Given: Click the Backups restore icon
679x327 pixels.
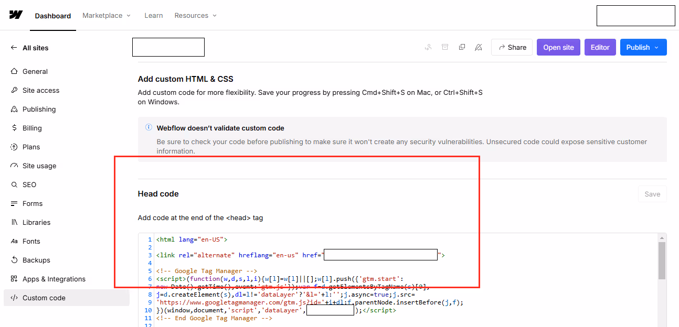Looking at the screenshot, I should (14, 260).
